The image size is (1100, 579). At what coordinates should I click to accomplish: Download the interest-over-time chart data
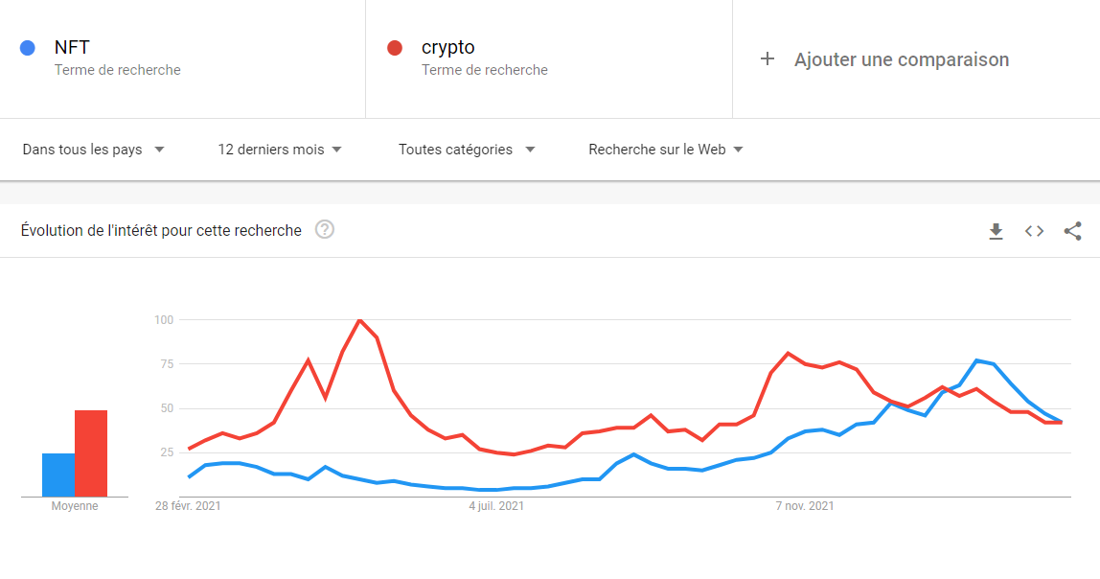996,230
